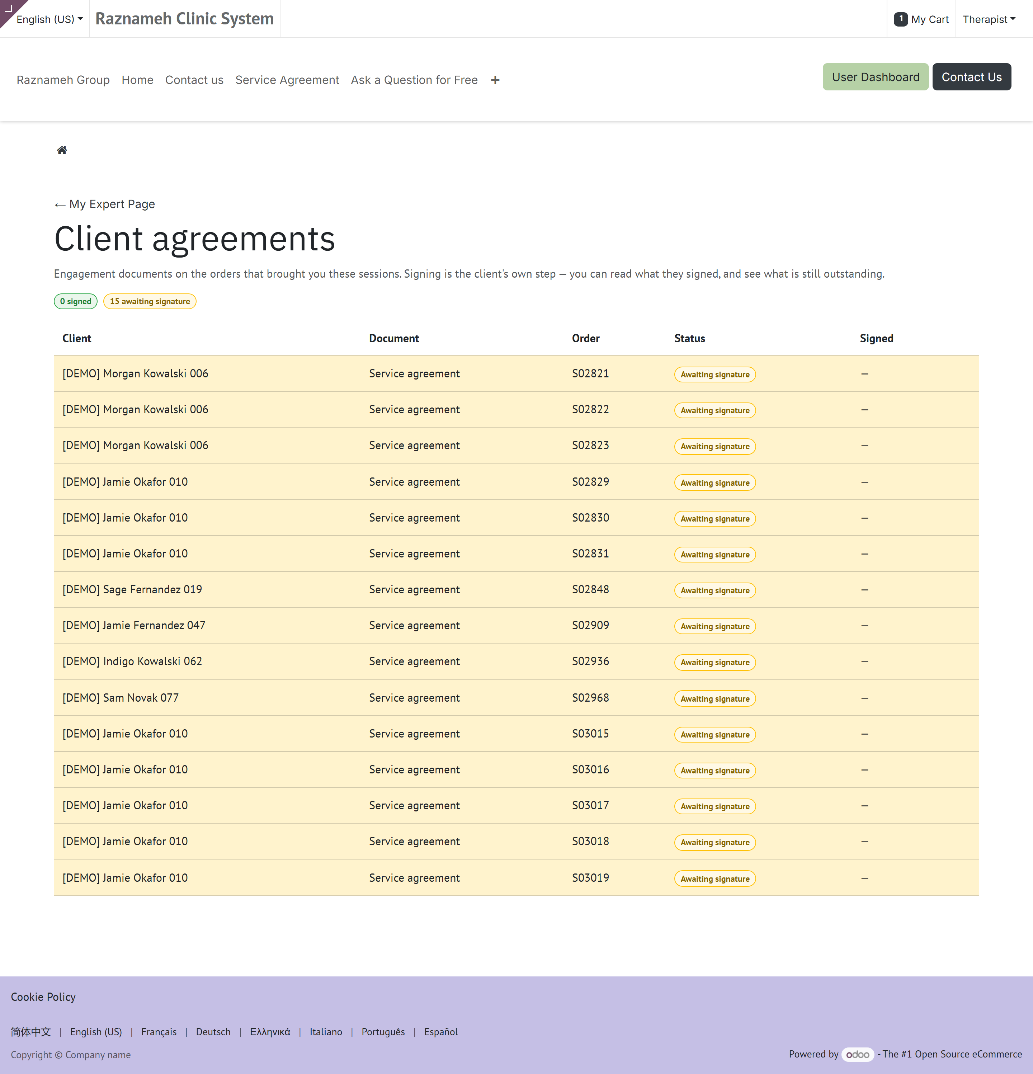
Task: Click client Sage Fernandez 019
Action: [132, 590]
